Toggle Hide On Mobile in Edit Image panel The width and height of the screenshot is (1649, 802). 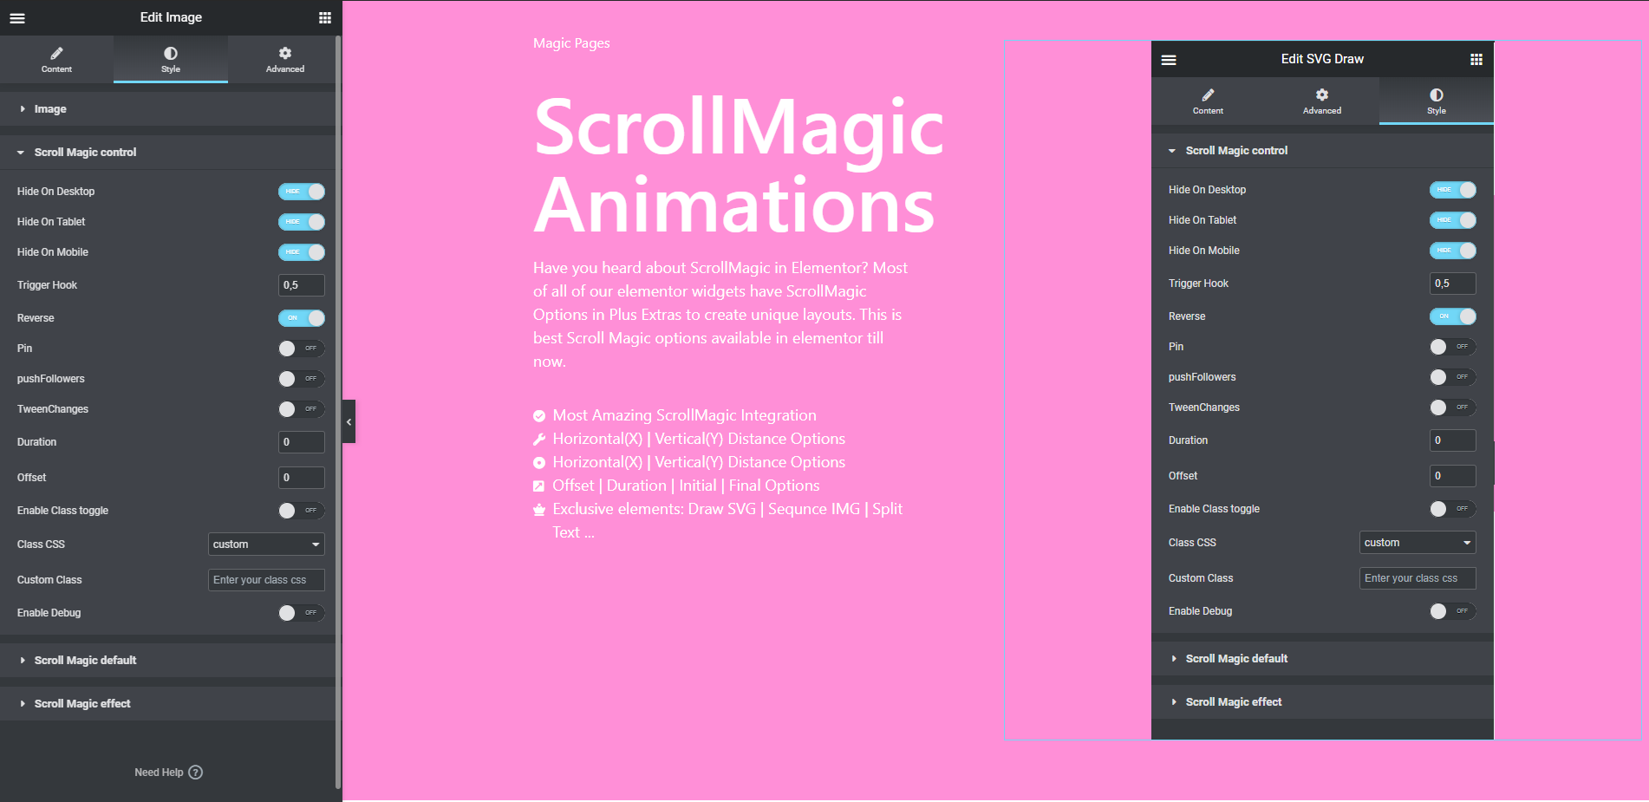302,252
